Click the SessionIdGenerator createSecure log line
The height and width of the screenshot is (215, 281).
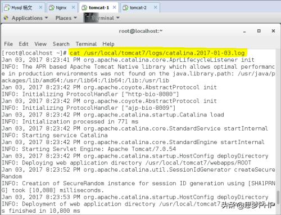pyautogui.click(x=138, y=169)
